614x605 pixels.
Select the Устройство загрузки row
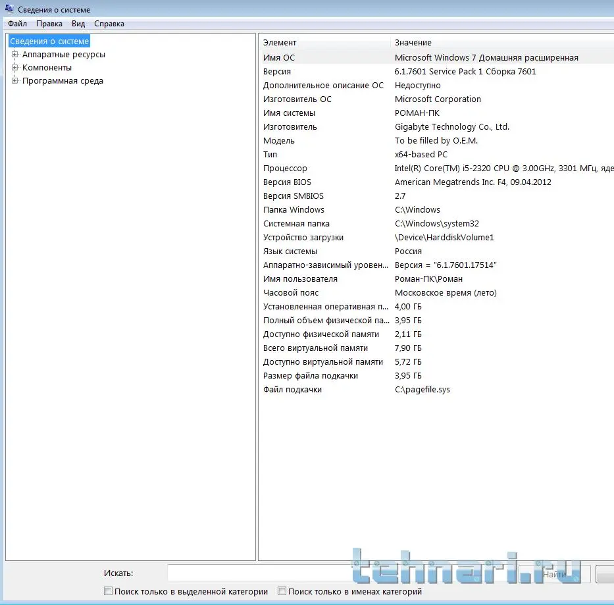pos(436,238)
